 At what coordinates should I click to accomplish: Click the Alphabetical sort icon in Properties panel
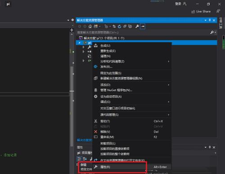pos(85,159)
